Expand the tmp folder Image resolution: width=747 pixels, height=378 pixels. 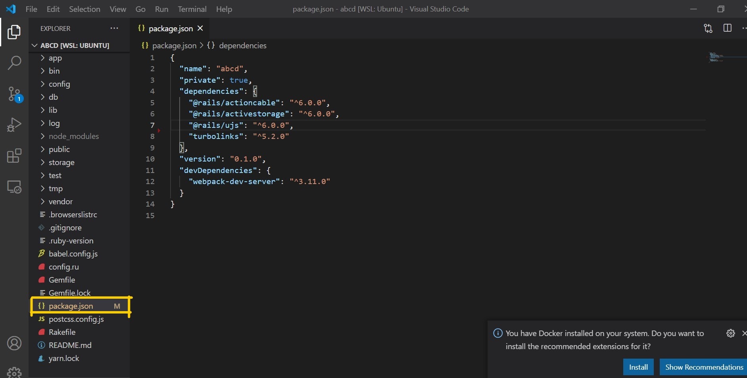pyautogui.click(x=79, y=188)
